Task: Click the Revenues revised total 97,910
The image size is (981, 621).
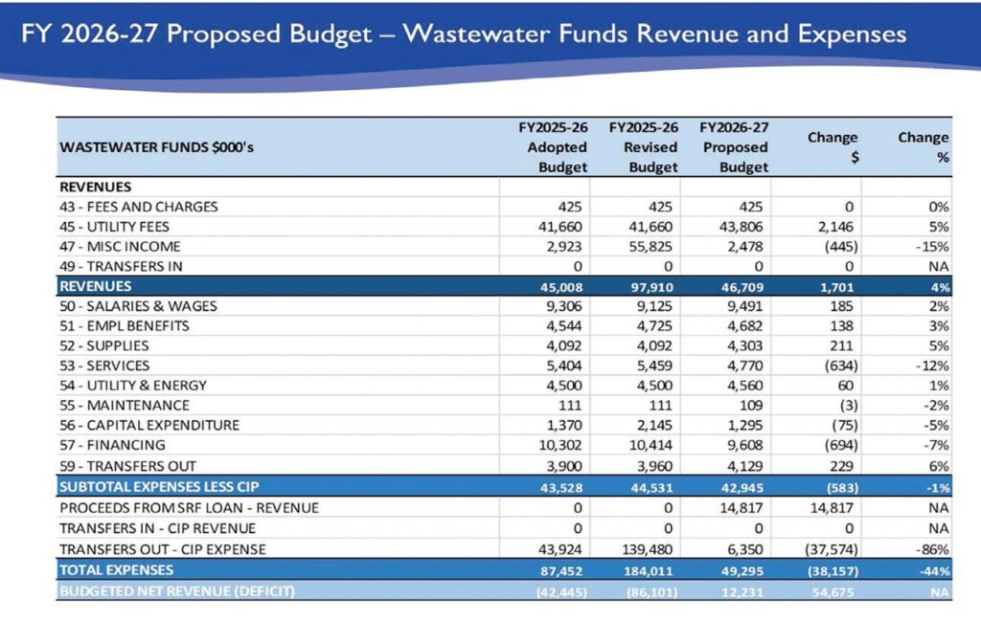Action: coord(651,287)
